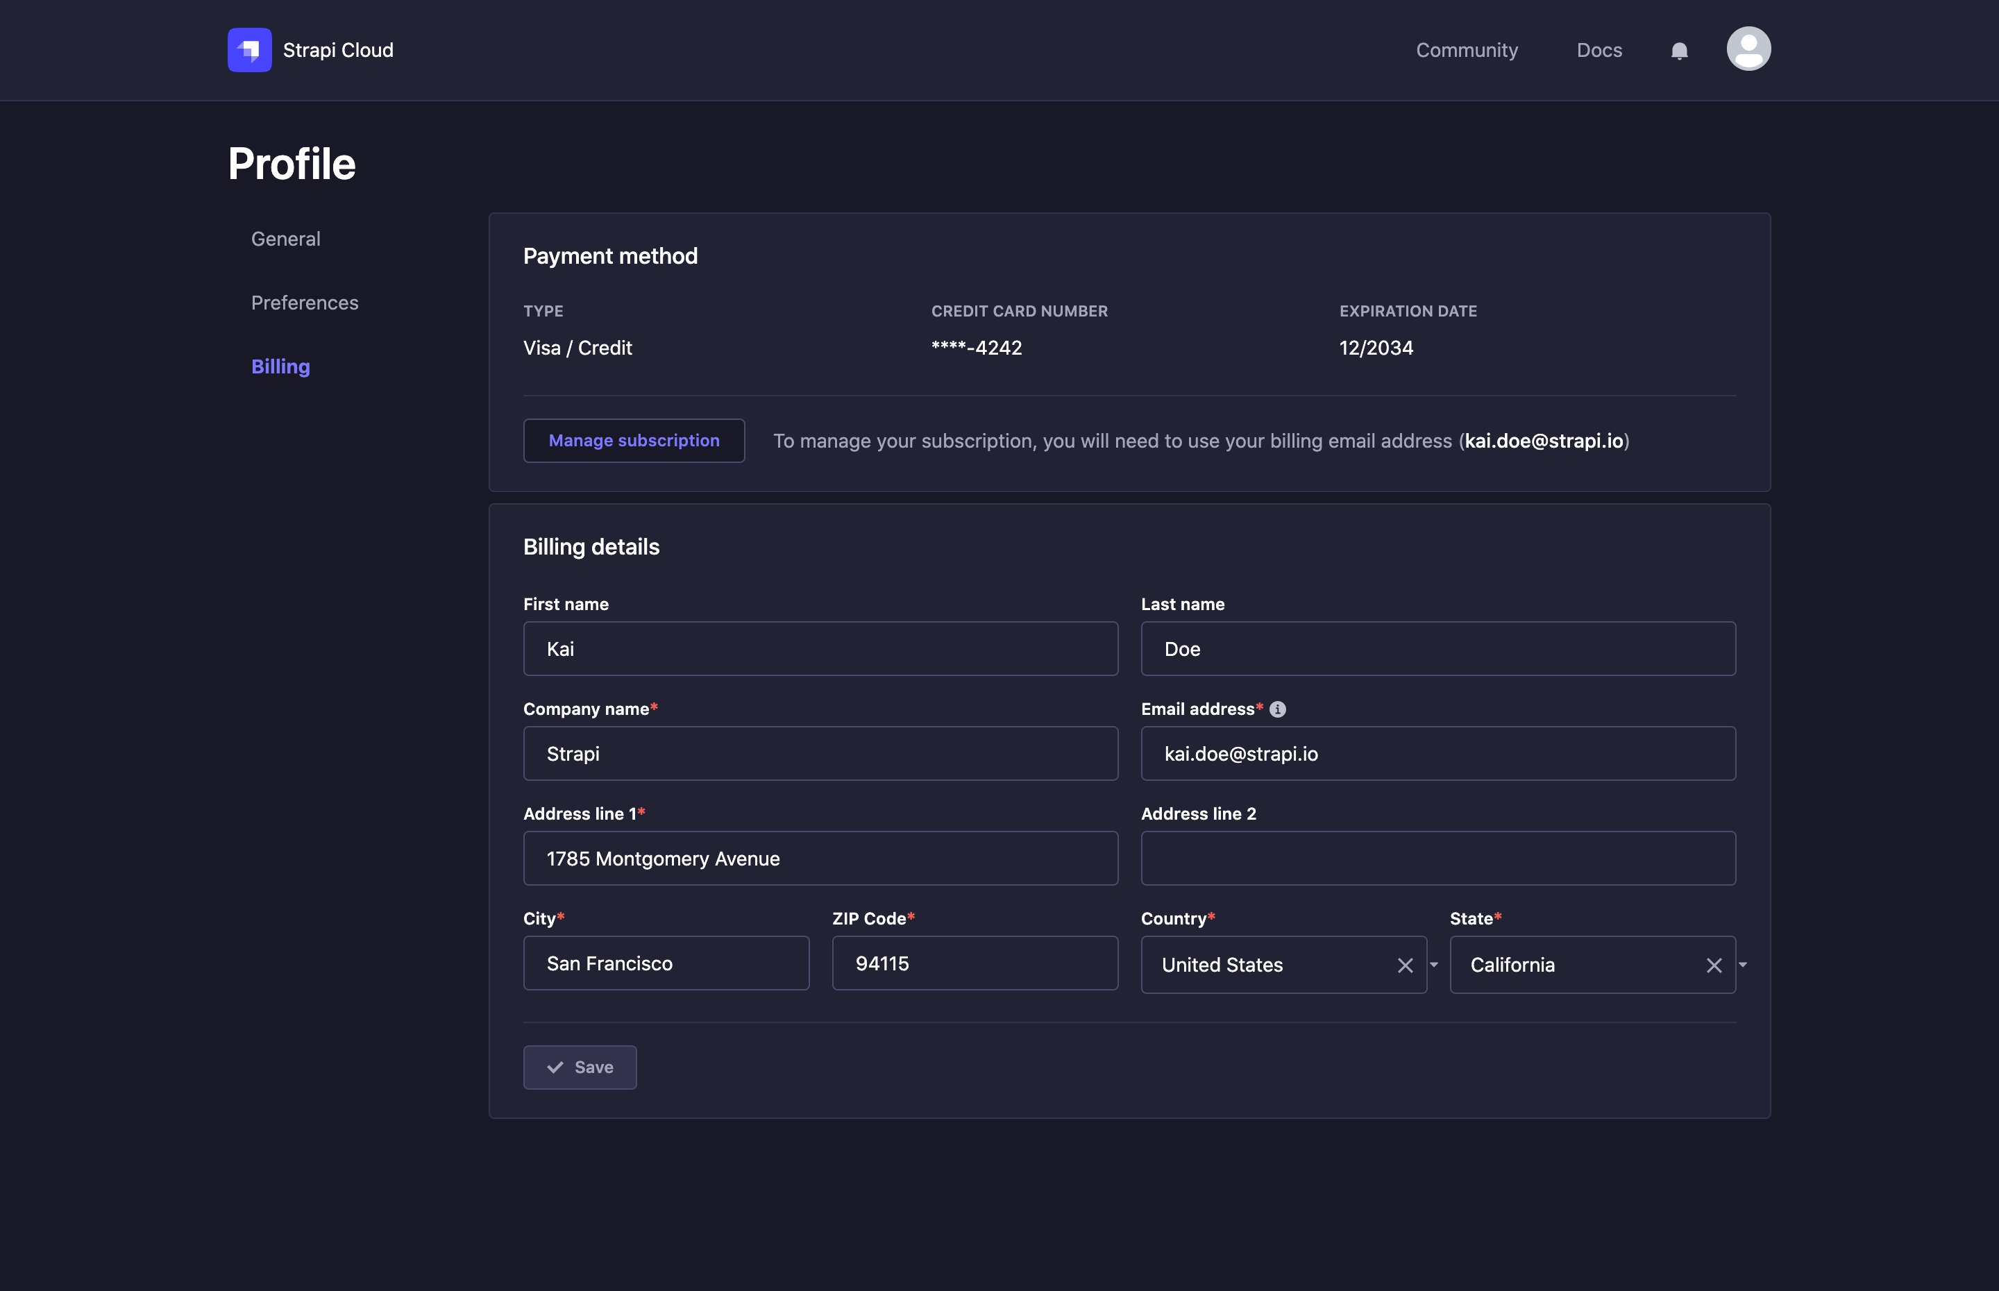1999x1291 pixels.
Task: Switch to the Preferences section
Action: (304, 303)
